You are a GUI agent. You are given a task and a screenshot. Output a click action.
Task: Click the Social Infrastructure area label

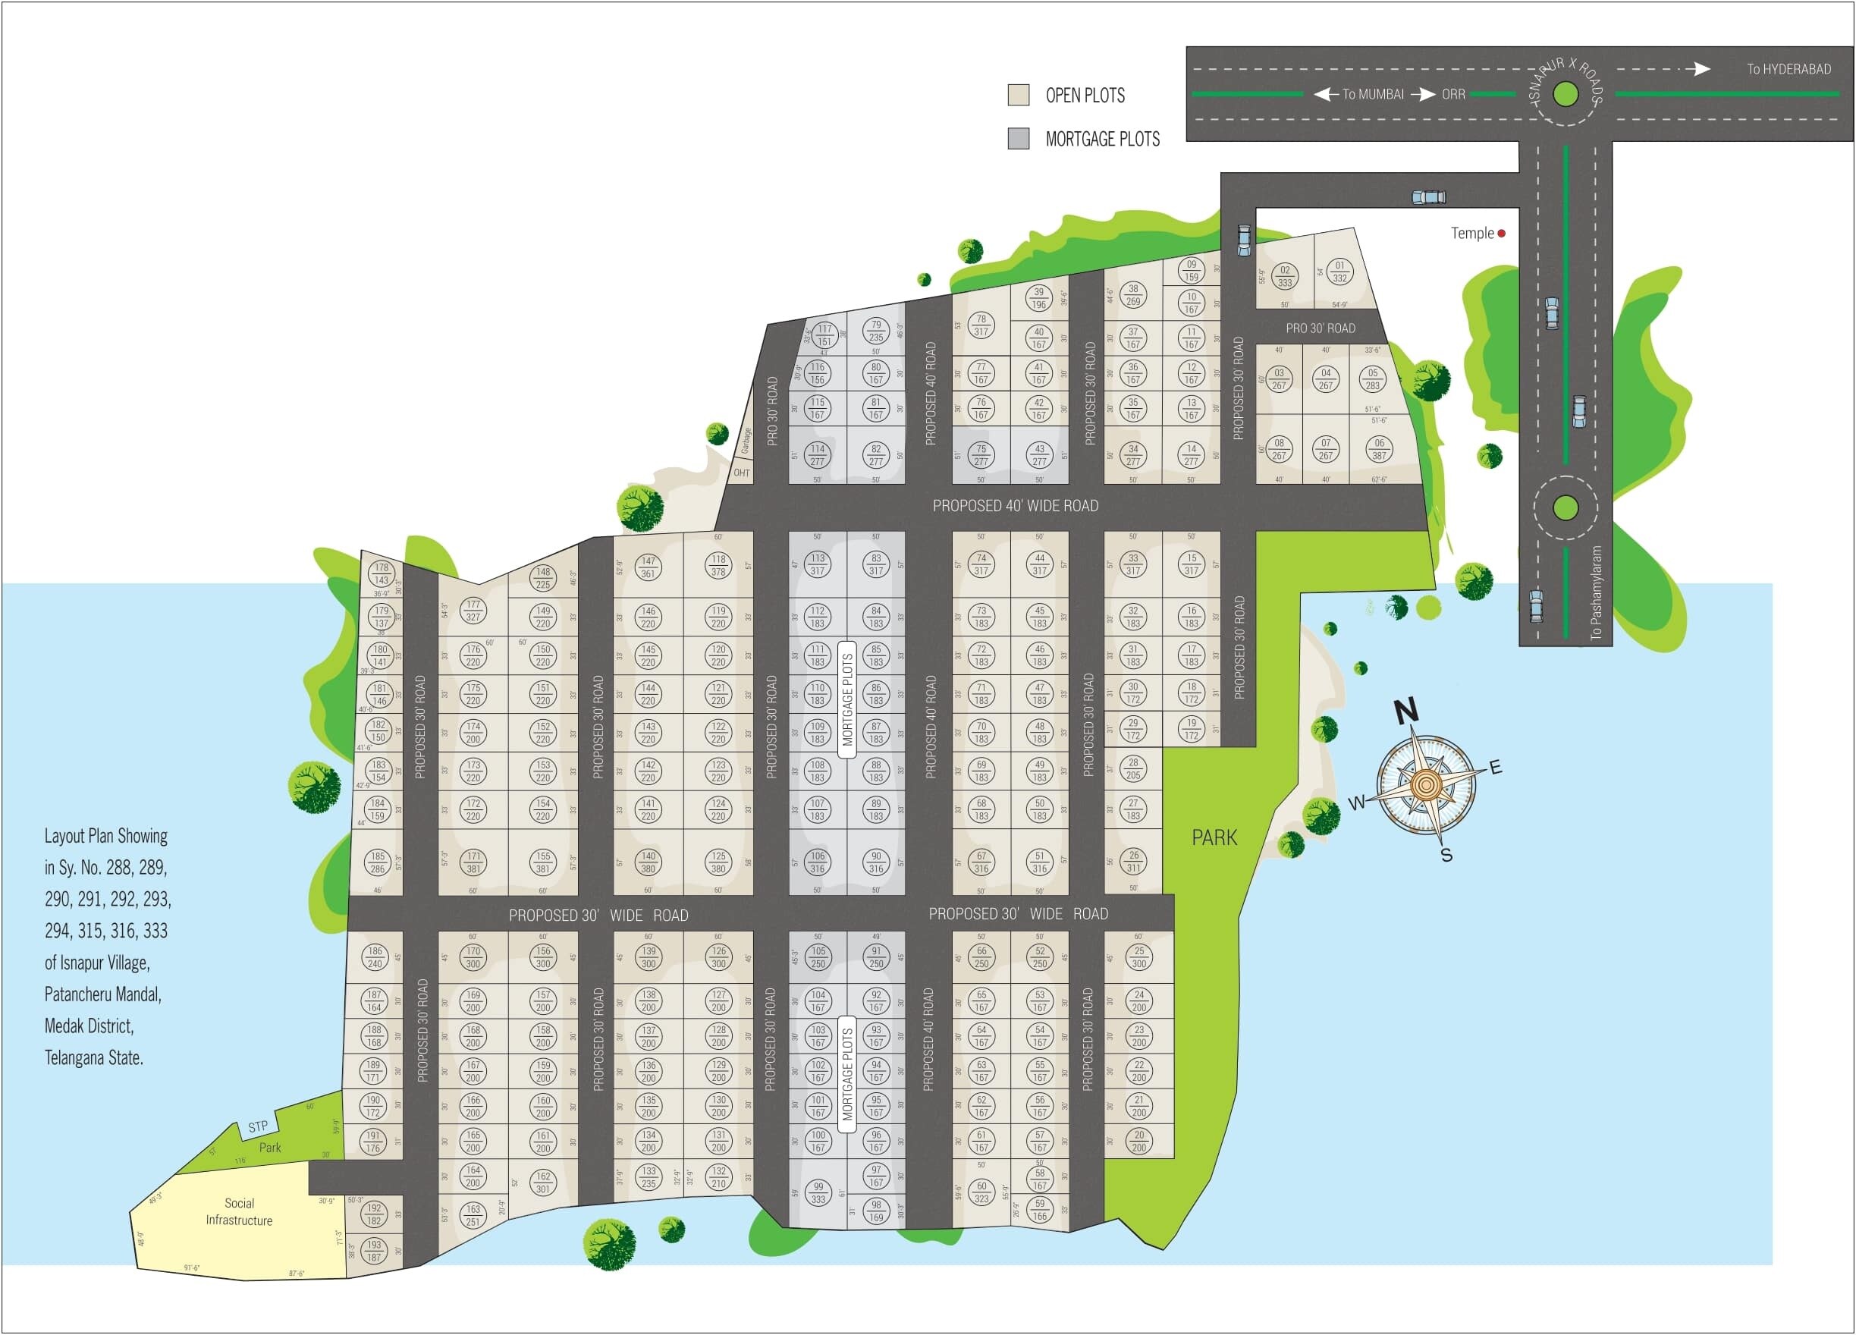239,1211
